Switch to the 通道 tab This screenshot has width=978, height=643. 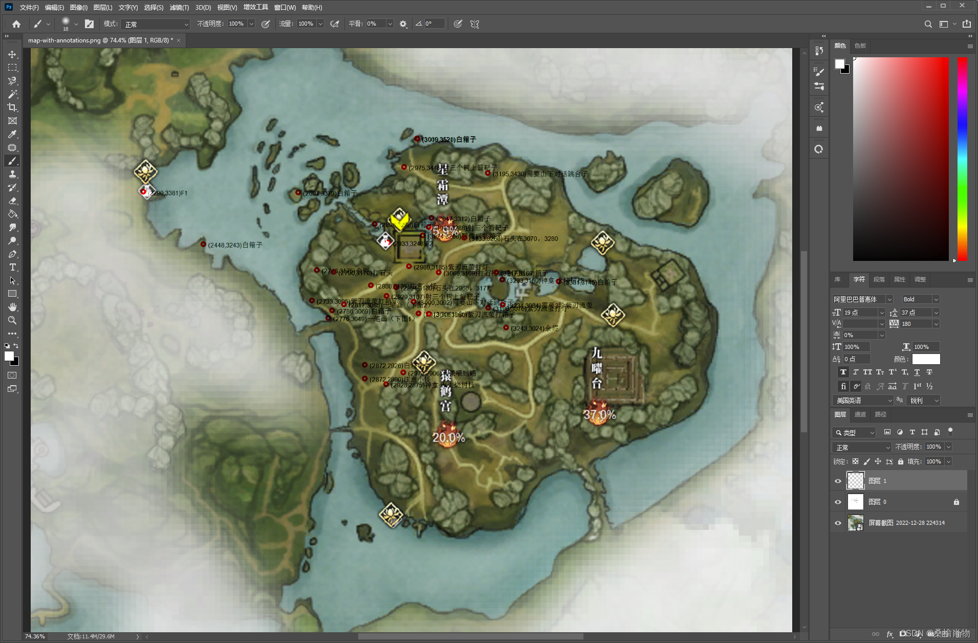[x=860, y=414]
